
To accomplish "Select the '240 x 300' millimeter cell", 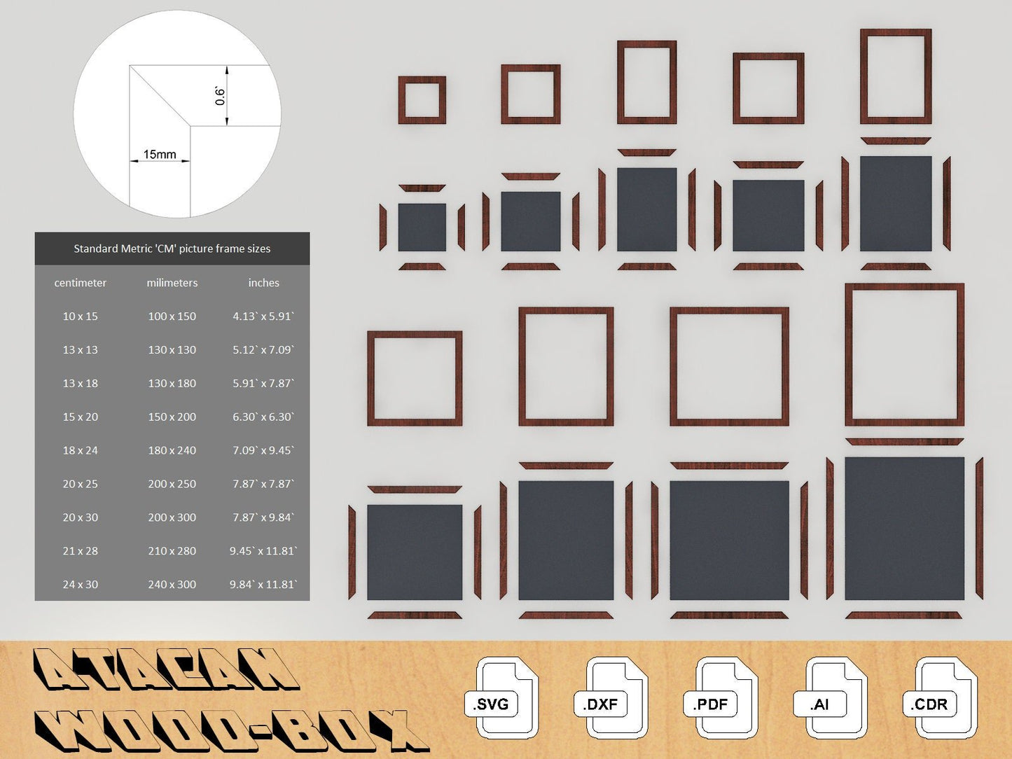I will (172, 585).
